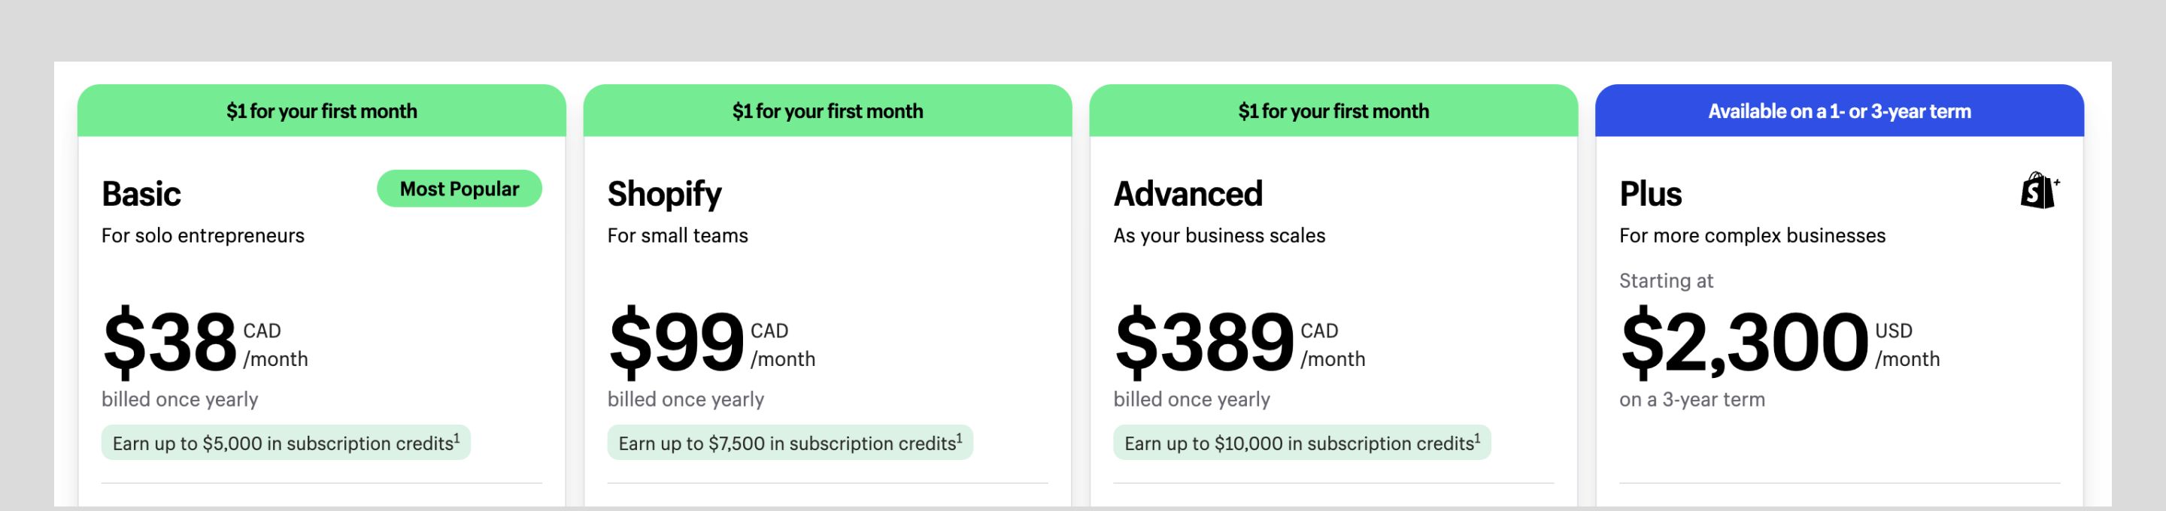Image resolution: width=2166 pixels, height=511 pixels.
Task: Click the "For solo entrepreneurs" description
Action: (x=202, y=235)
